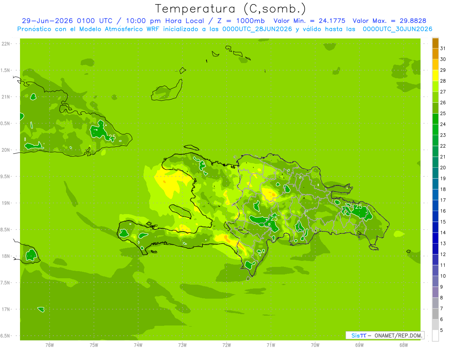Click the "71W" longitude axis label
This screenshot has width=453, height=350.
click(271, 345)
